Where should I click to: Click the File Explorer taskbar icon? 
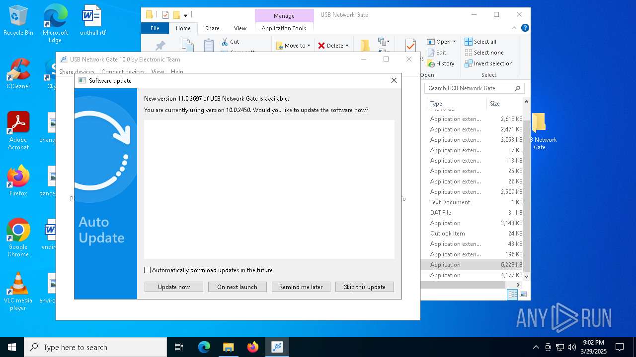click(x=228, y=347)
